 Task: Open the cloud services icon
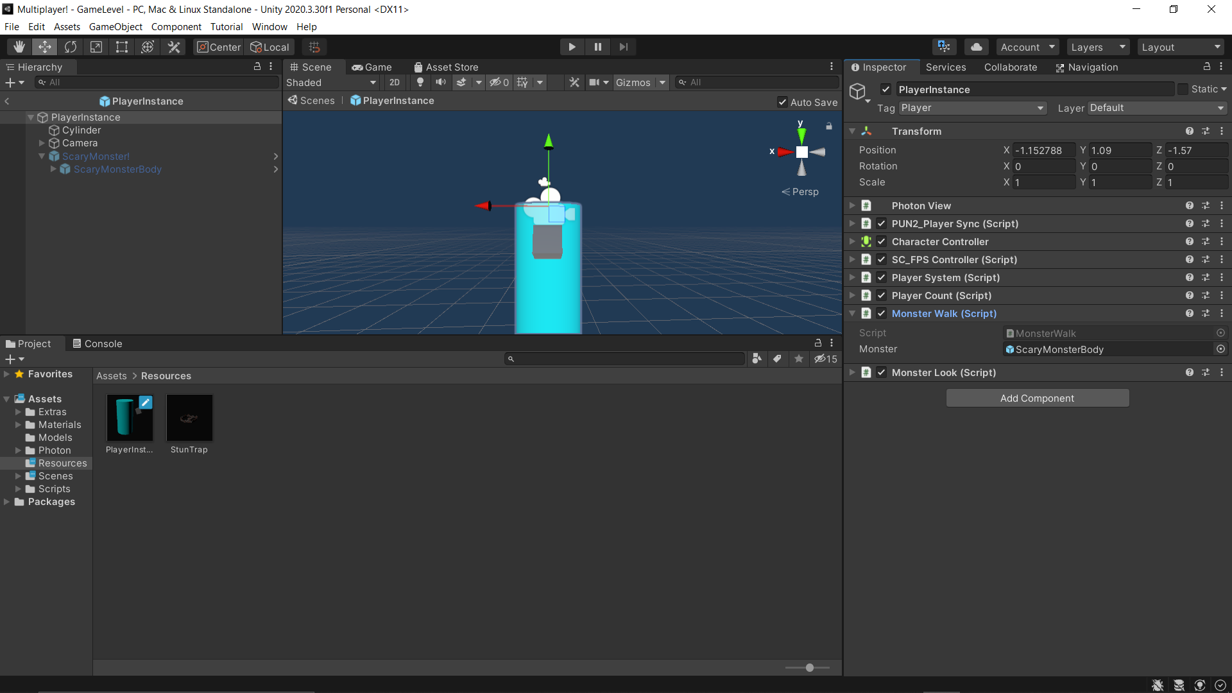(x=976, y=47)
